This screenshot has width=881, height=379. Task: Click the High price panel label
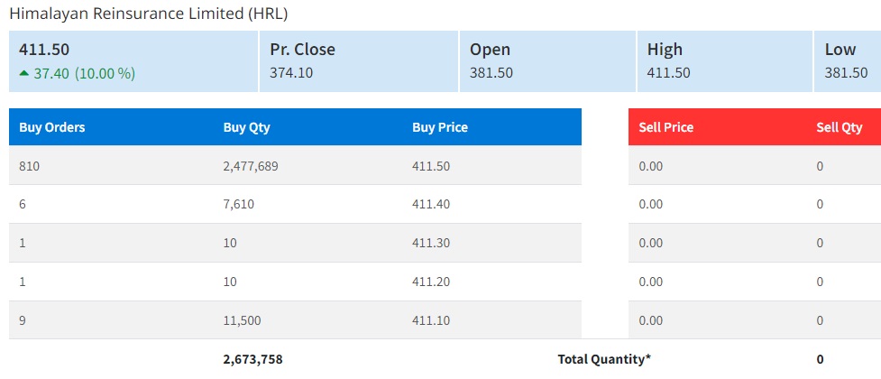665,50
